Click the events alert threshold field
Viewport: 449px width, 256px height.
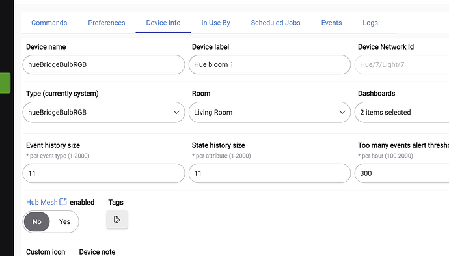[401, 173]
